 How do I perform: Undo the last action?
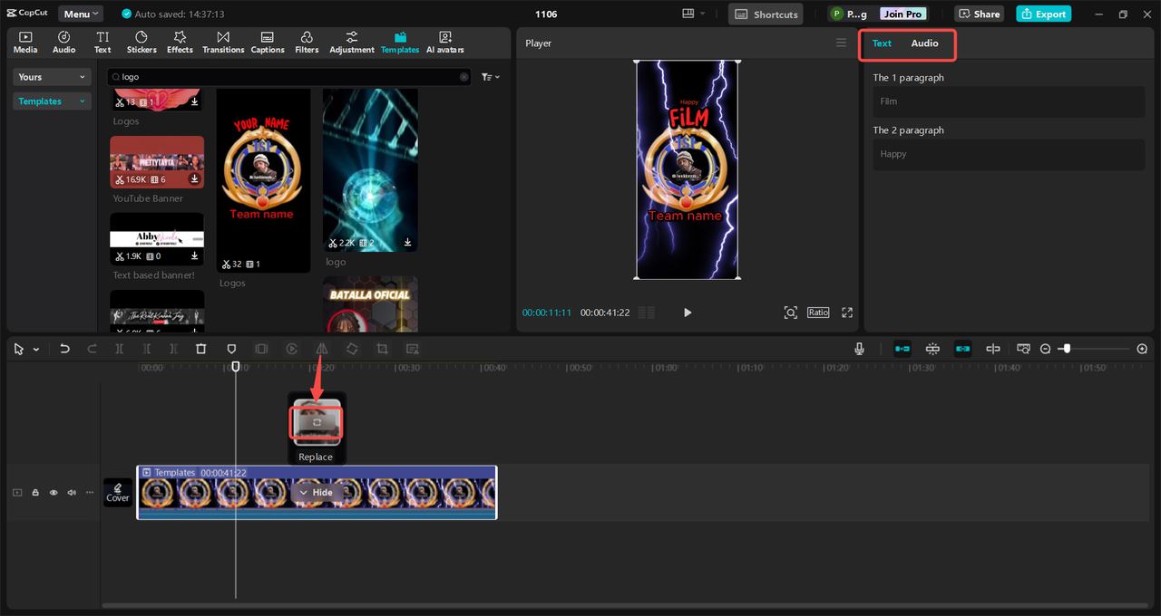pyautogui.click(x=64, y=349)
